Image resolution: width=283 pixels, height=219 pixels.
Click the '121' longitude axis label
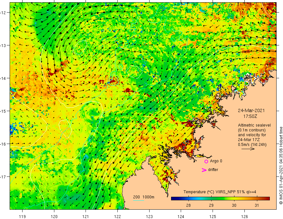tap(86, 216)
